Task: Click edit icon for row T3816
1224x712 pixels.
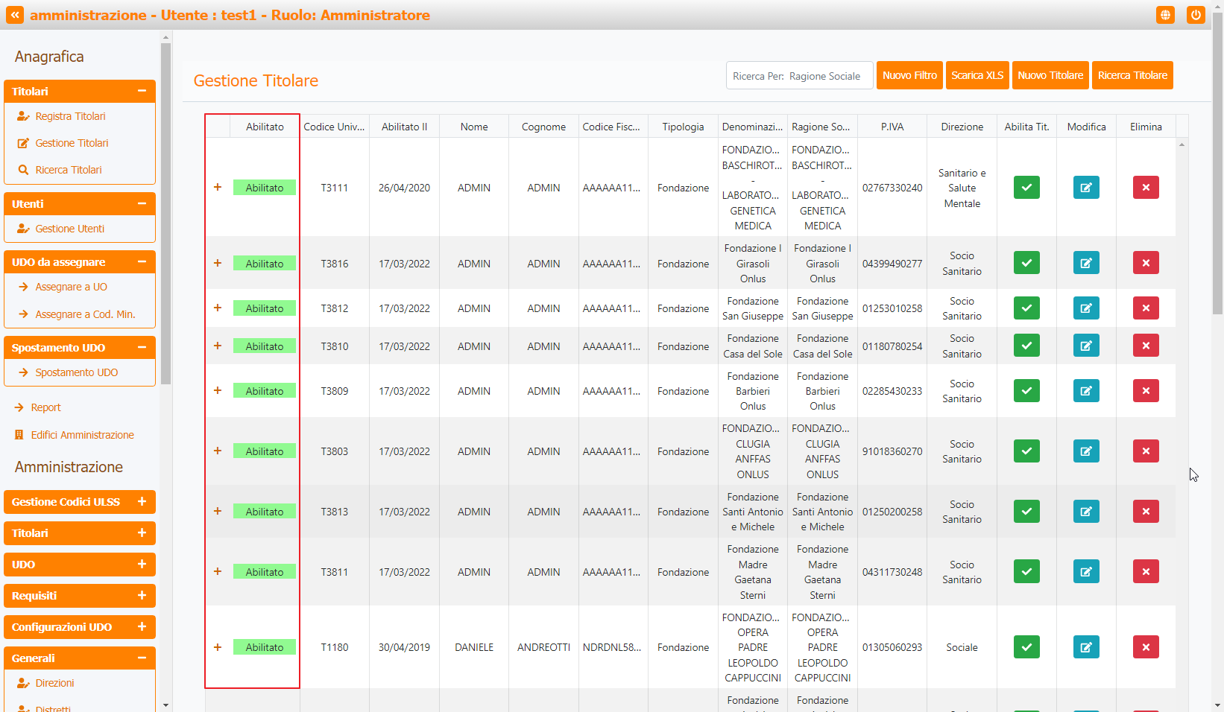Action: point(1085,263)
